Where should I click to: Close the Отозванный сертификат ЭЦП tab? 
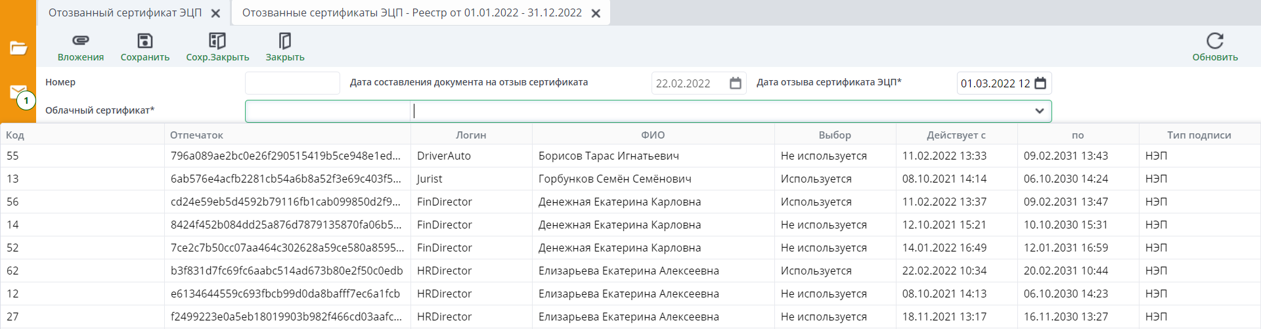click(x=215, y=13)
